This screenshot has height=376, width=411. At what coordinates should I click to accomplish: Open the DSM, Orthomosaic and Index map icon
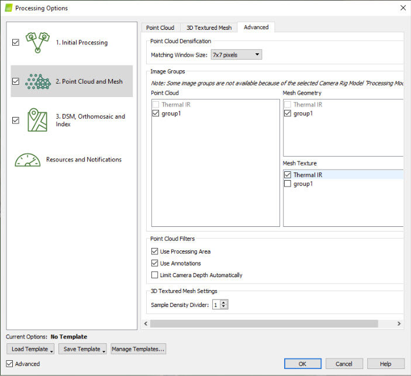(x=37, y=120)
